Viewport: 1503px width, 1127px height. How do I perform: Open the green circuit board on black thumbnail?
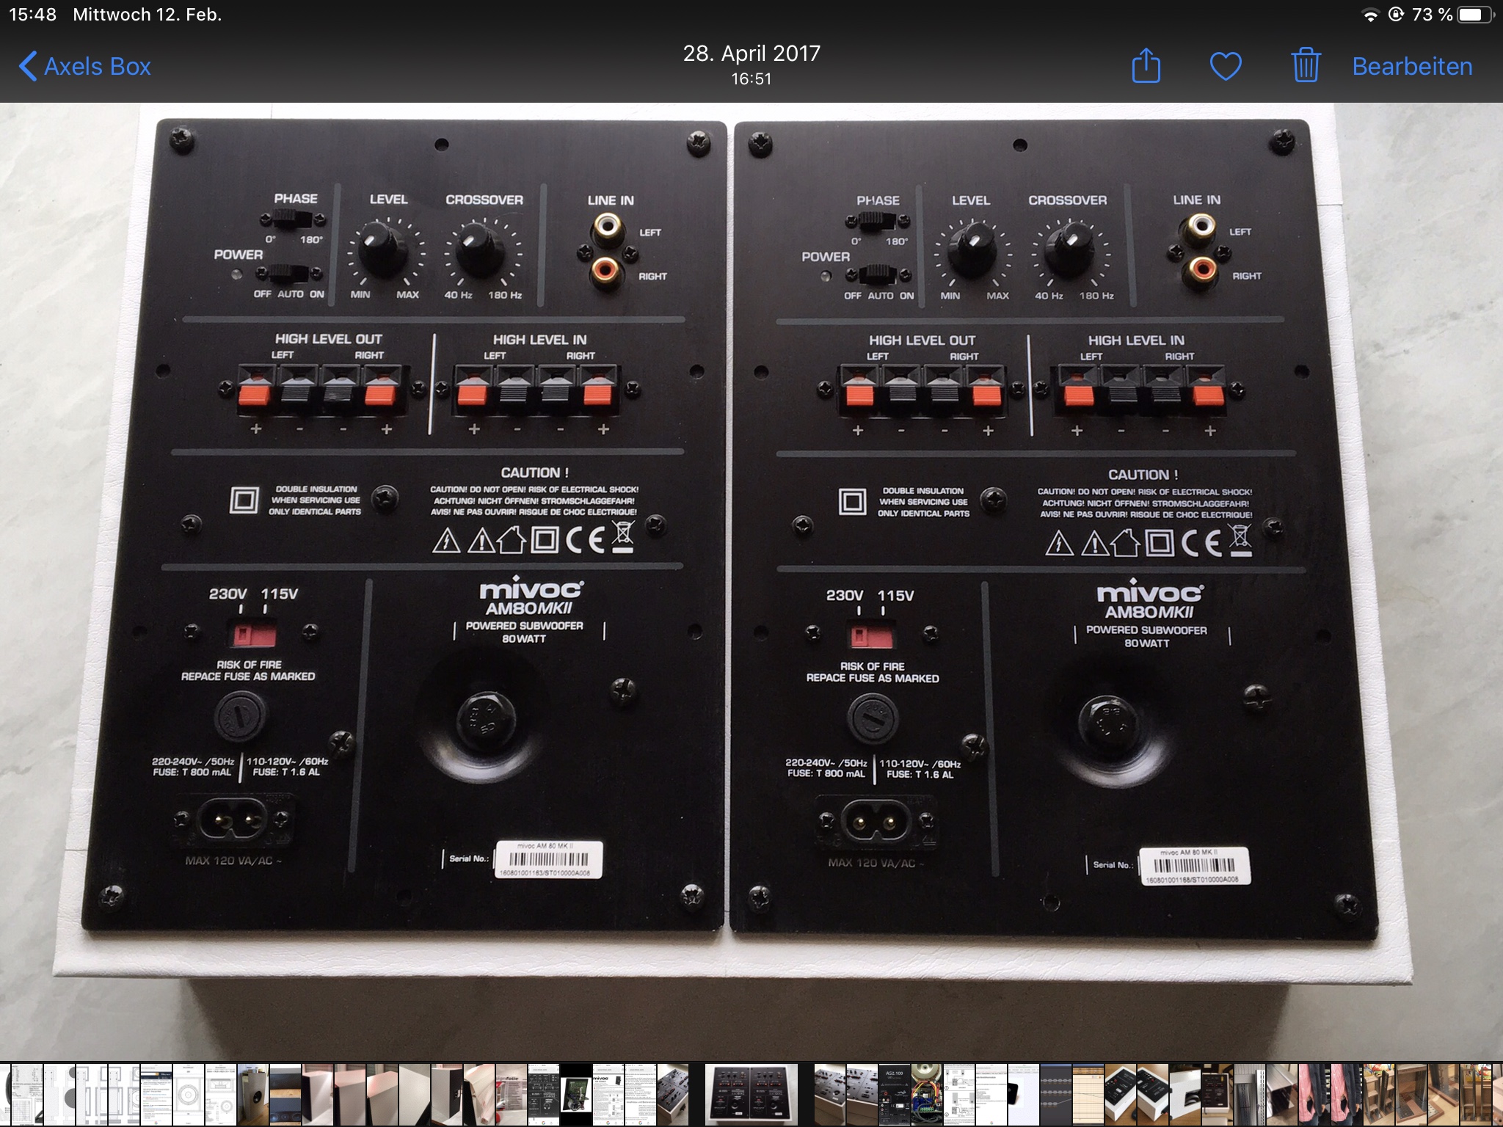[x=576, y=1095]
